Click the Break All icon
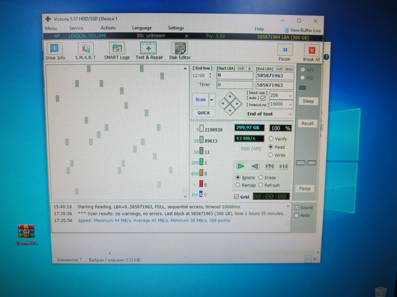 pyautogui.click(x=312, y=50)
